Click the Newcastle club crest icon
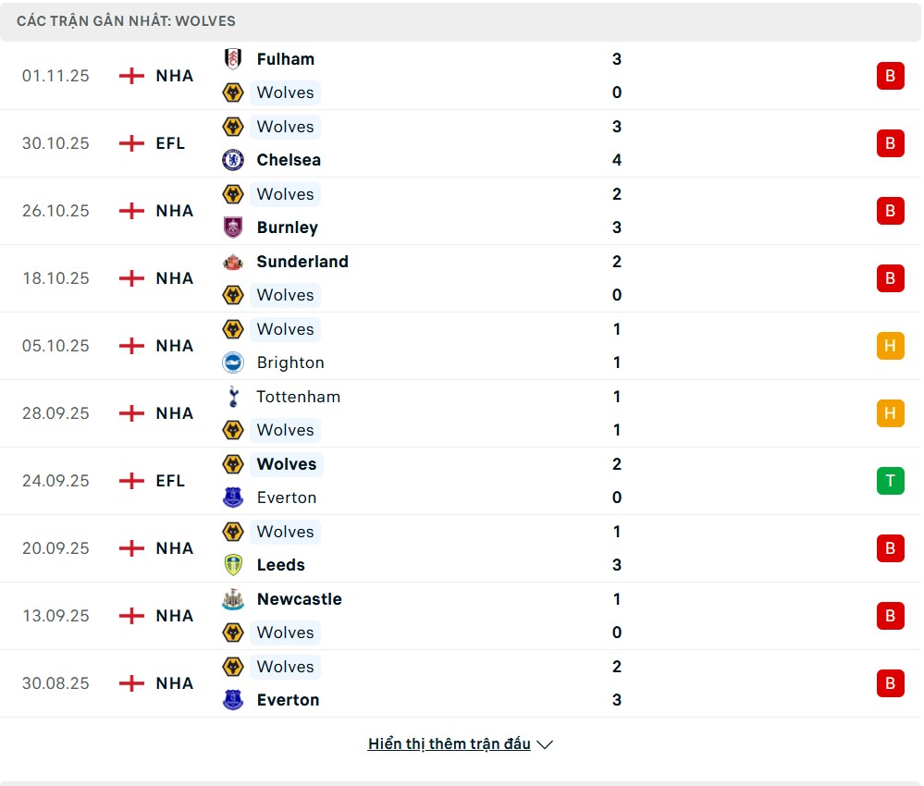Viewport: 924px width, 786px height. [x=233, y=599]
